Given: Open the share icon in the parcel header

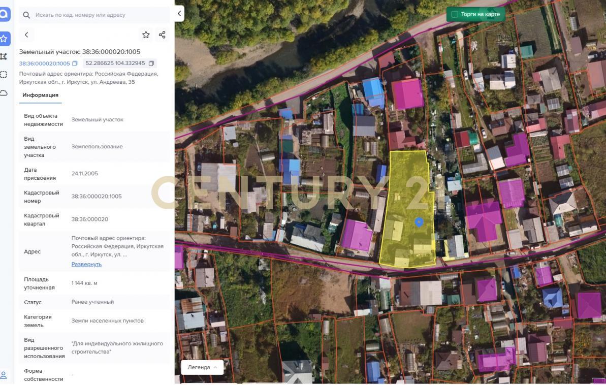Looking at the screenshot, I should point(162,35).
